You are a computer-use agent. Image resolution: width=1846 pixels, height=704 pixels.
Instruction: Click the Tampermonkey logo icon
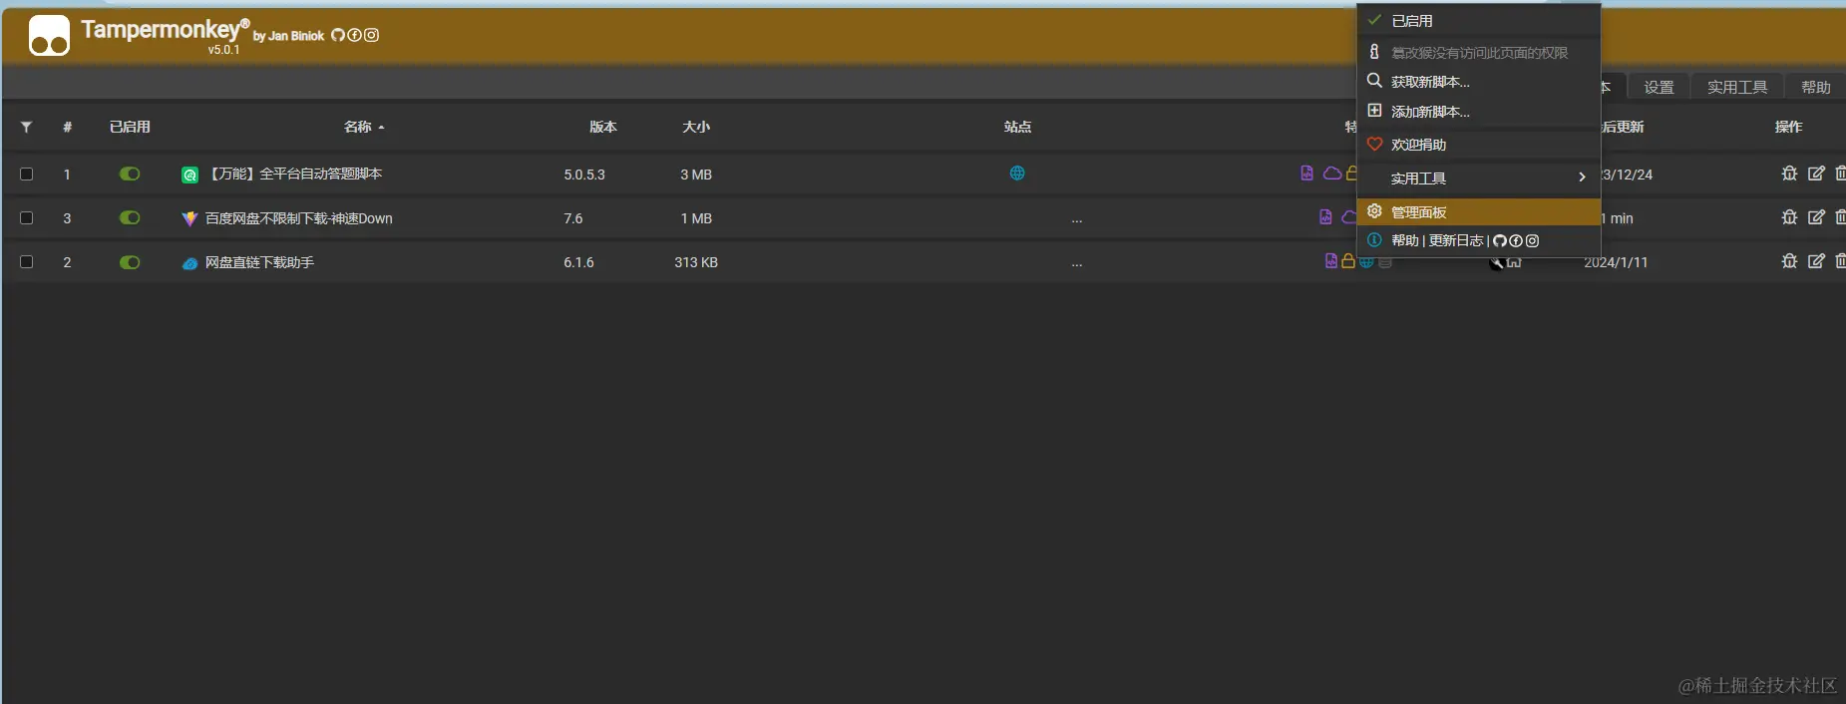point(49,36)
